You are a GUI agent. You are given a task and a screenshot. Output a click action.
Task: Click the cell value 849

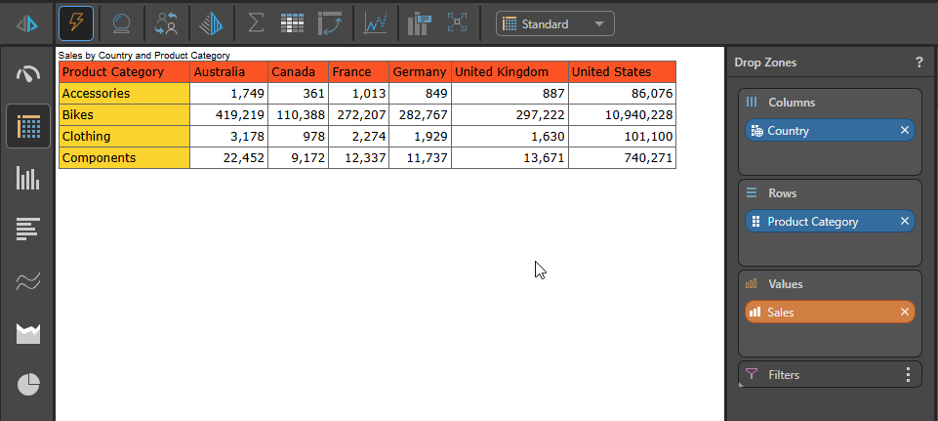click(421, 94)
